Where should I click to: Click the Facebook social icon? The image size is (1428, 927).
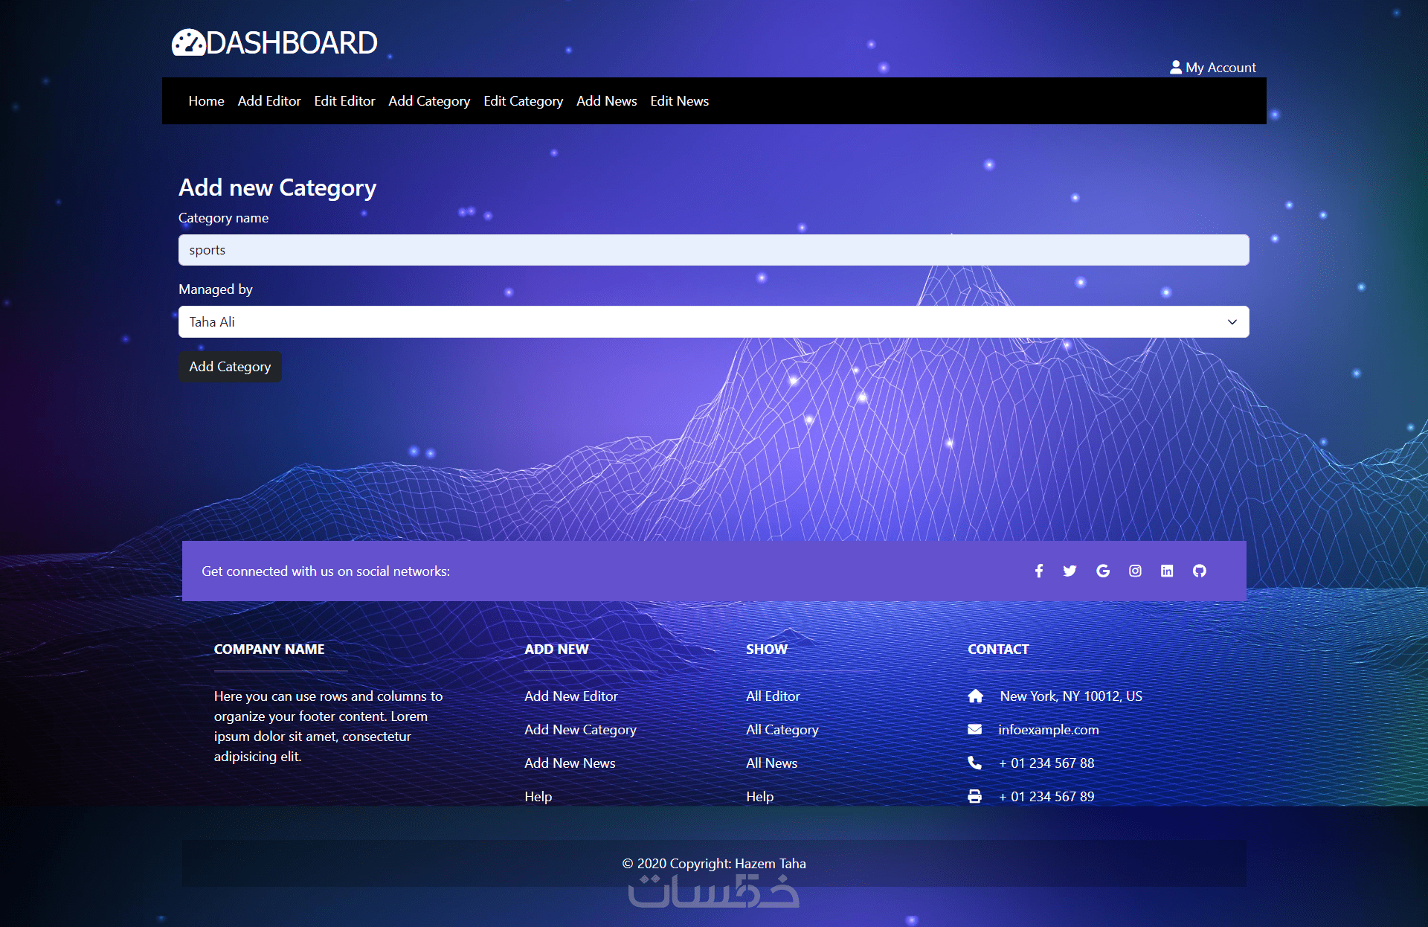pyautogui.click(x=1039, y=571)
